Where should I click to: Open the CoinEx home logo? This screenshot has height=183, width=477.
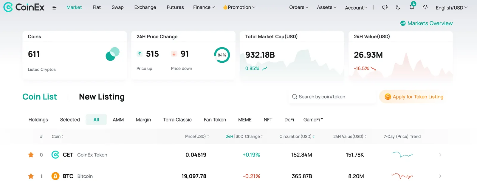24,7
